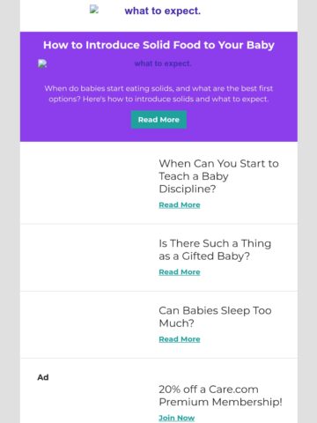Follow the Read More link under the Sleep Too Much article
The height and width of the screenshot is (423, 317).
180,339
